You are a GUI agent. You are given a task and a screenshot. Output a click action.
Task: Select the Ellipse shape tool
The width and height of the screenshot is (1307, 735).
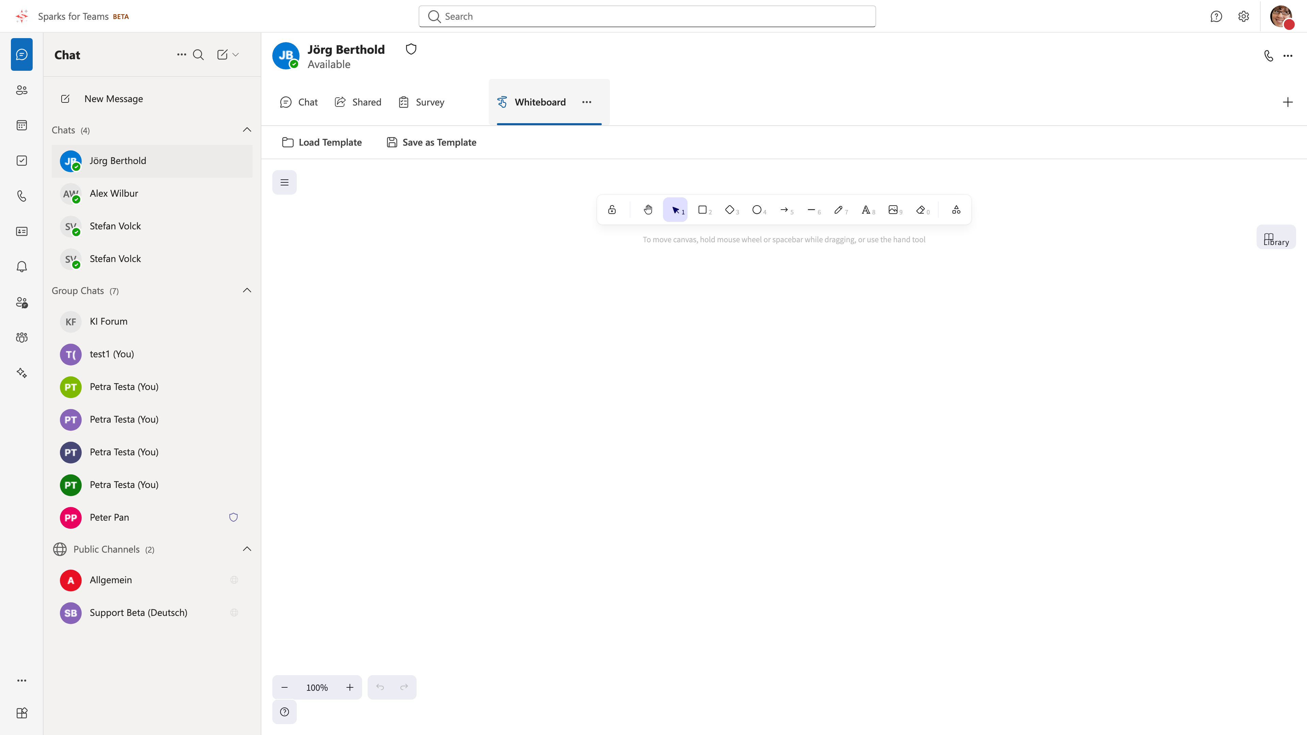point(757,210)
